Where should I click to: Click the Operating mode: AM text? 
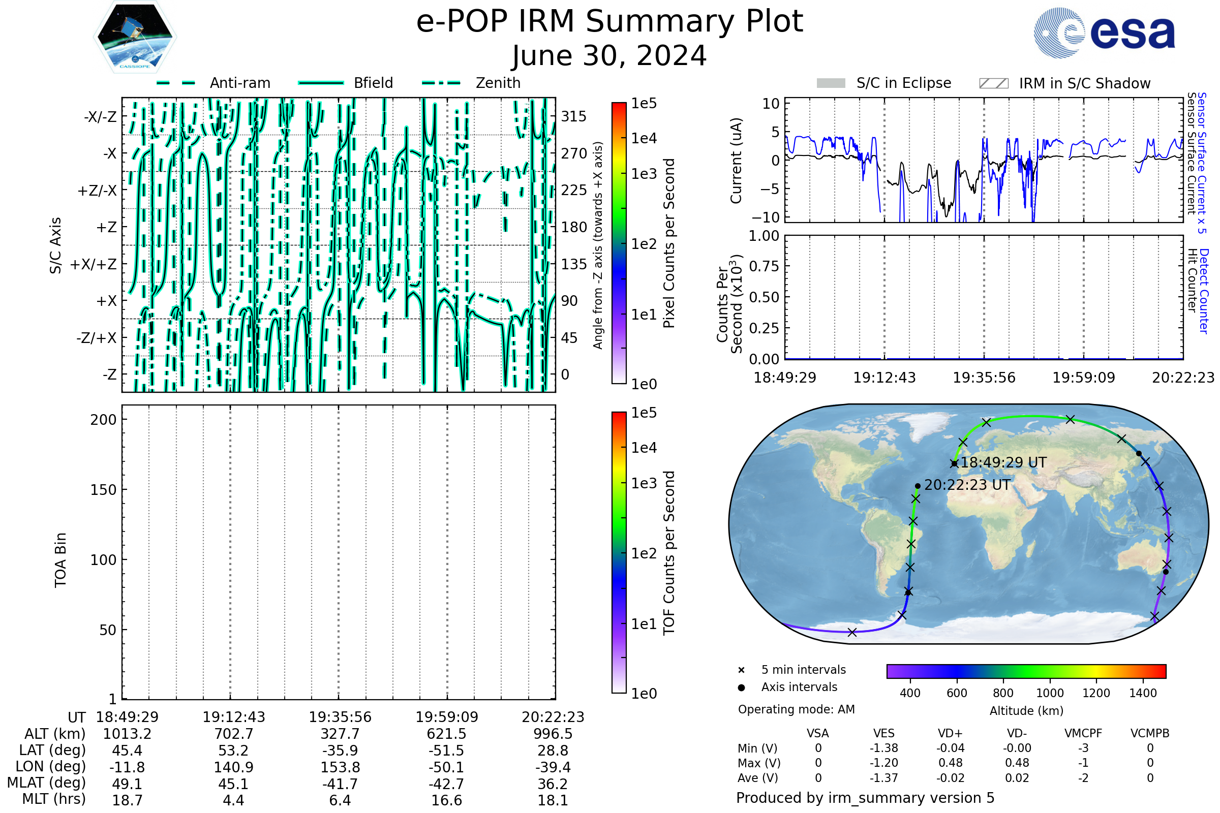[796, 709]
